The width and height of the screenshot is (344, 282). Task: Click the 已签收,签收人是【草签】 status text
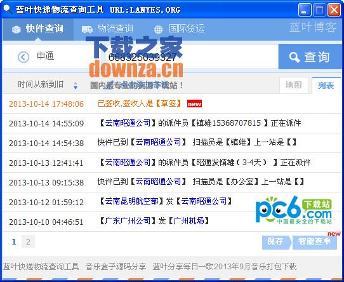pyautogui.click(x=140, y=104)
